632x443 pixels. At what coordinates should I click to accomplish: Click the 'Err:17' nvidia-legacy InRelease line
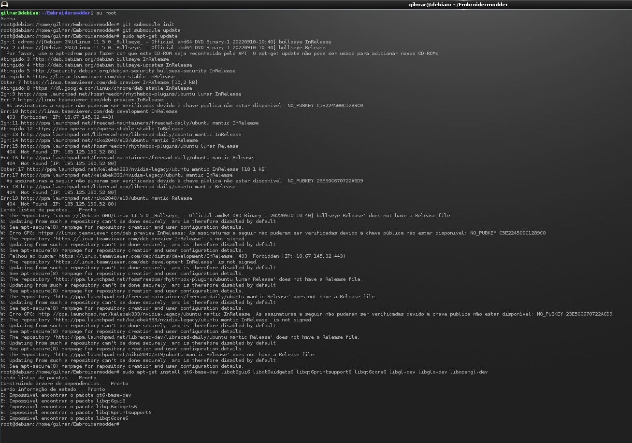coord(116,175)
